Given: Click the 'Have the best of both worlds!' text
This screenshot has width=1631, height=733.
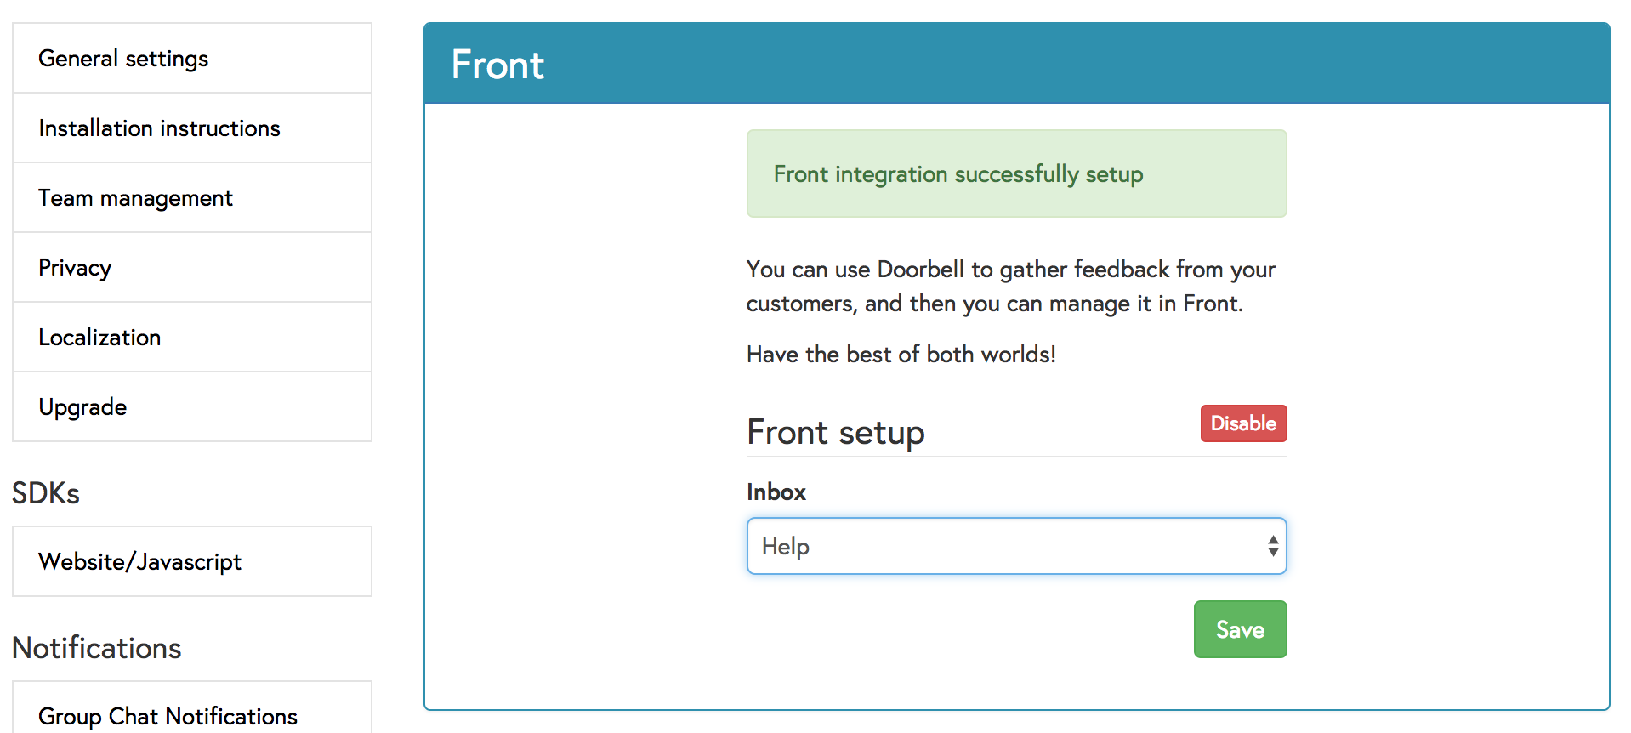Looking at the screenshot, I should click(901, 355).
